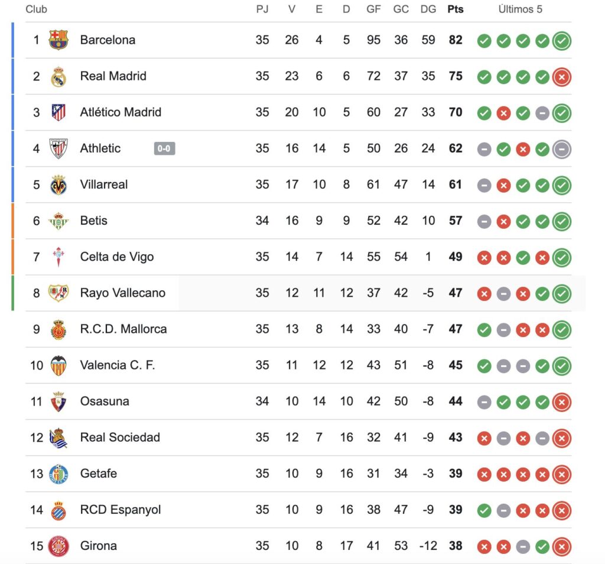This screenshot has width=605, height=564.
Task: Open the Celta de Vigo team link
Action: coord(117,257)
